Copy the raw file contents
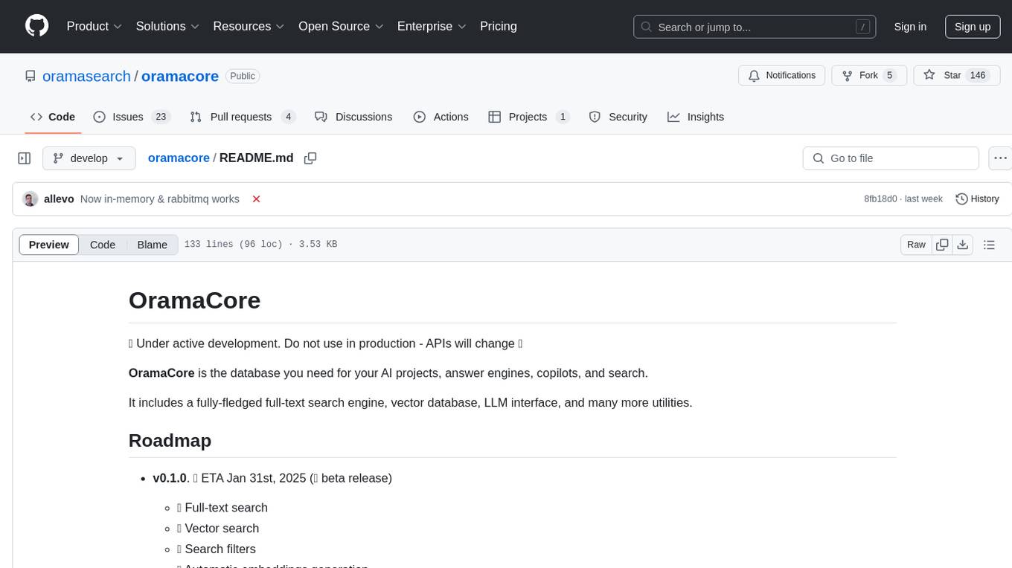 [x=942, y=245]
